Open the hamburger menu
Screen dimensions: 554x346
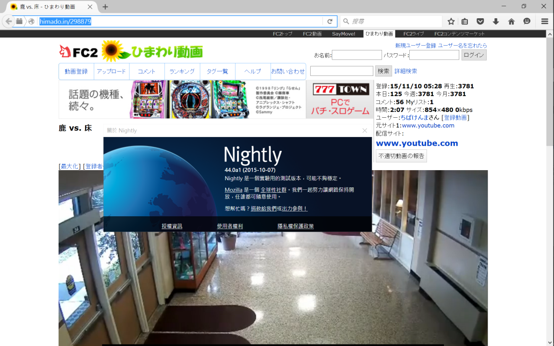click(x=545, y=21)
